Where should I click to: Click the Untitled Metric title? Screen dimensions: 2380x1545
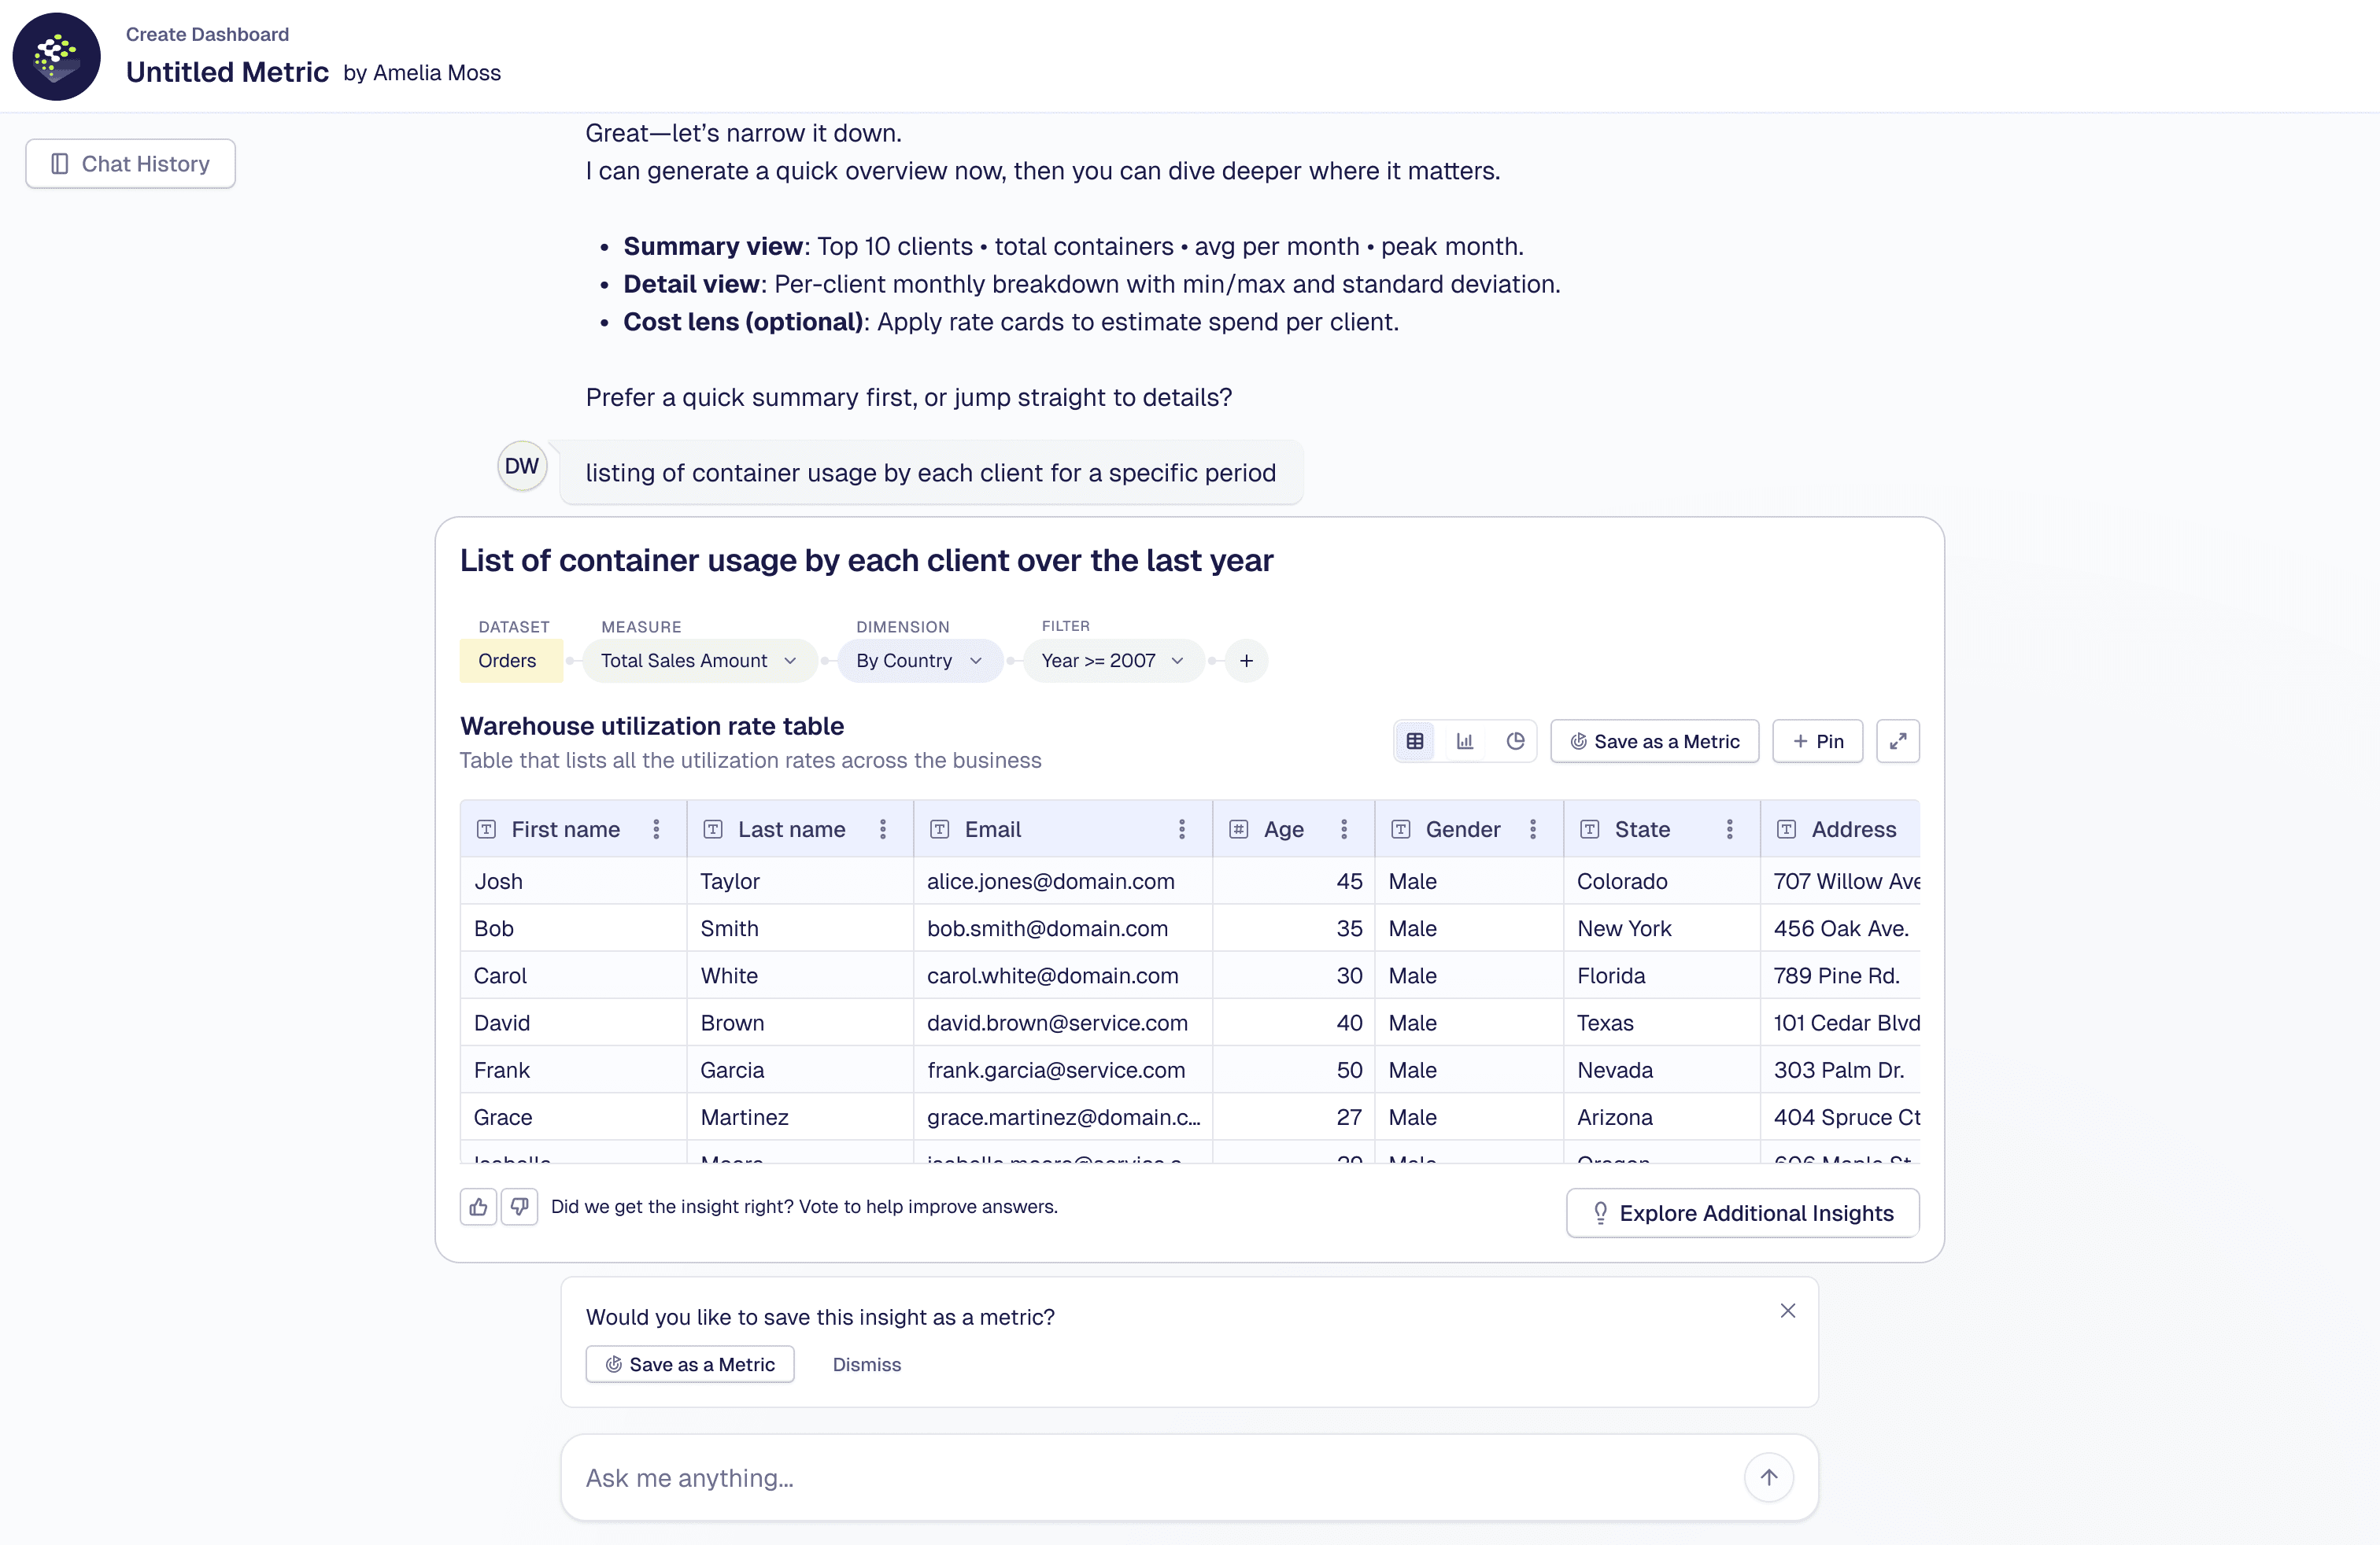click(x=227, y=72)
